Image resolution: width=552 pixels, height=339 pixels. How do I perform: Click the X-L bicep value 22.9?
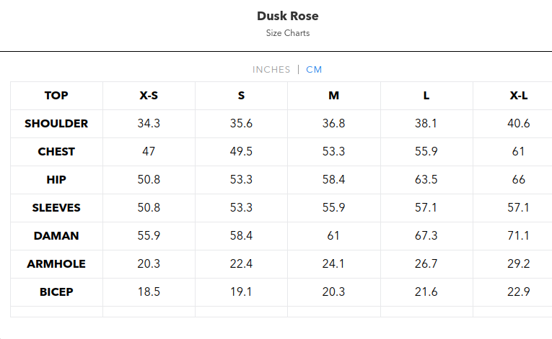(x=518, y=292)
